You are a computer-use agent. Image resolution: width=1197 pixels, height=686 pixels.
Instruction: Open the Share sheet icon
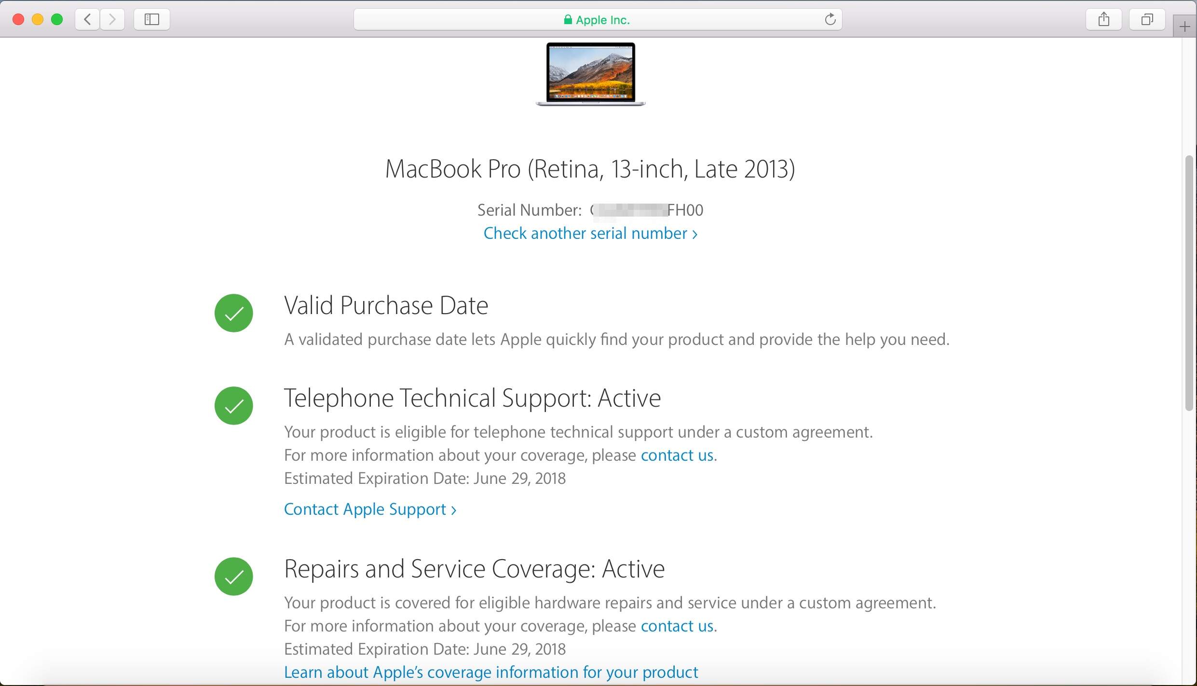click(1103, 19)
